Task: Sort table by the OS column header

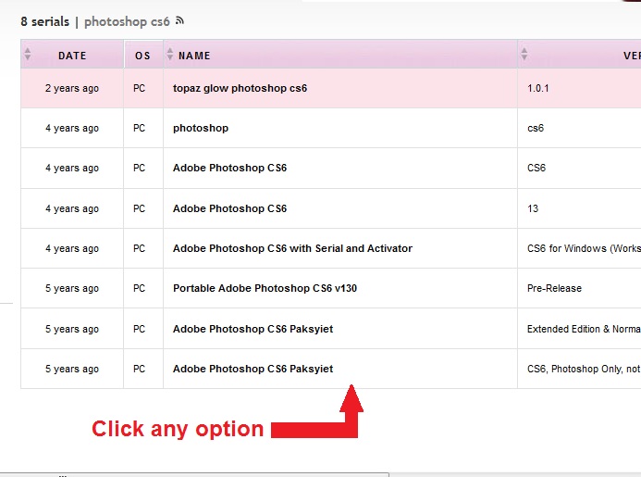Action: point(142,56)
